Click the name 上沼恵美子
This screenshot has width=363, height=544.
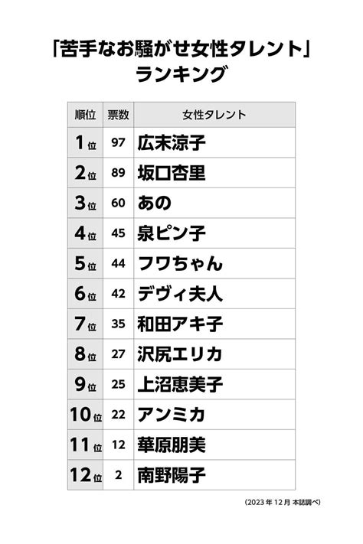(x=180, y=384)
